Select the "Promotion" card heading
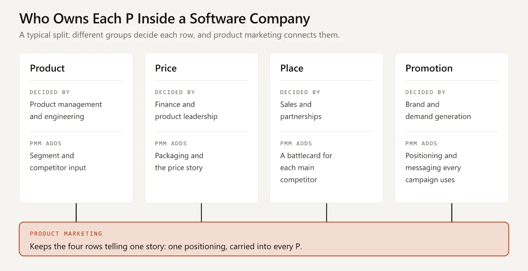The image size is (528, 271). point(429,68)
